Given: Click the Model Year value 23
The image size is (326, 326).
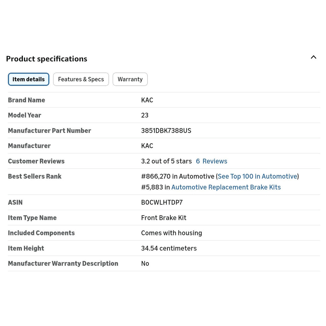Looking at the screenshot, I should (145, 115).
